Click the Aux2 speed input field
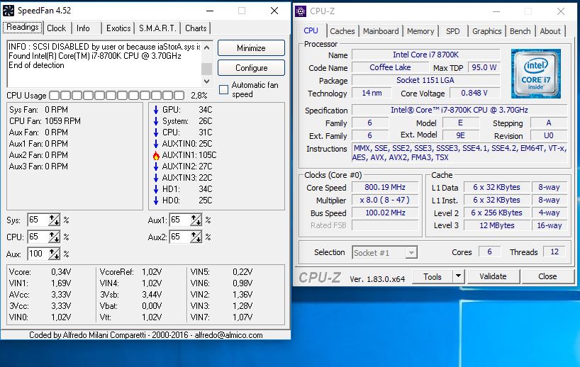Screen dimensions: 580x367 coord(180,237)
